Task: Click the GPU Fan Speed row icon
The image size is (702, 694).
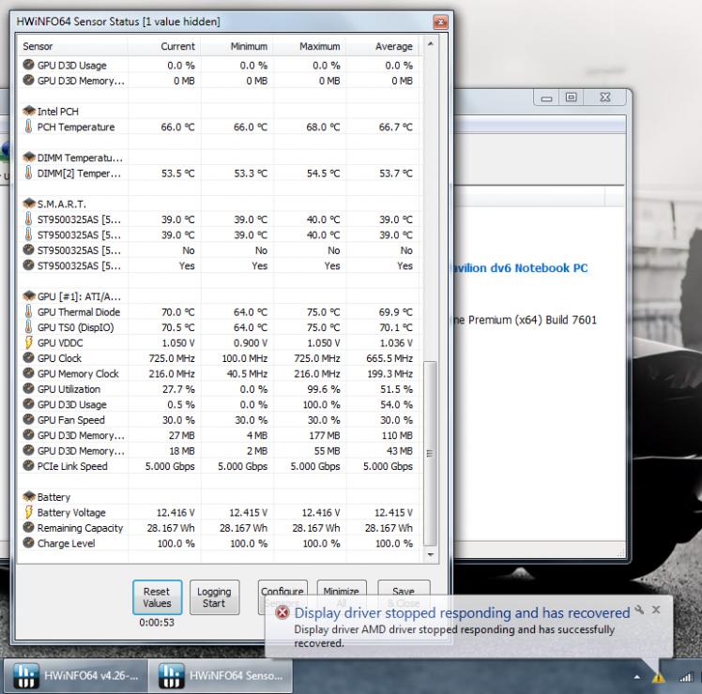Action: [28, 420]
